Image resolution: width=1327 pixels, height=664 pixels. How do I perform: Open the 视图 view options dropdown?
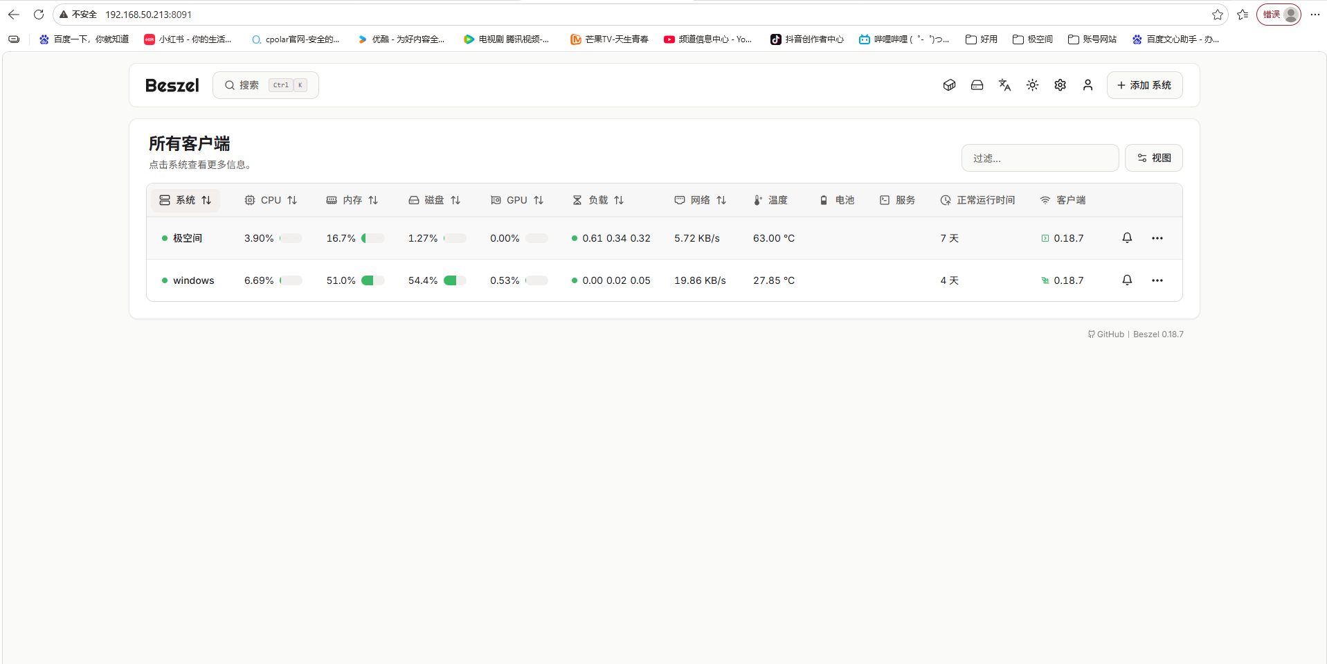(x=1153, y=158)
